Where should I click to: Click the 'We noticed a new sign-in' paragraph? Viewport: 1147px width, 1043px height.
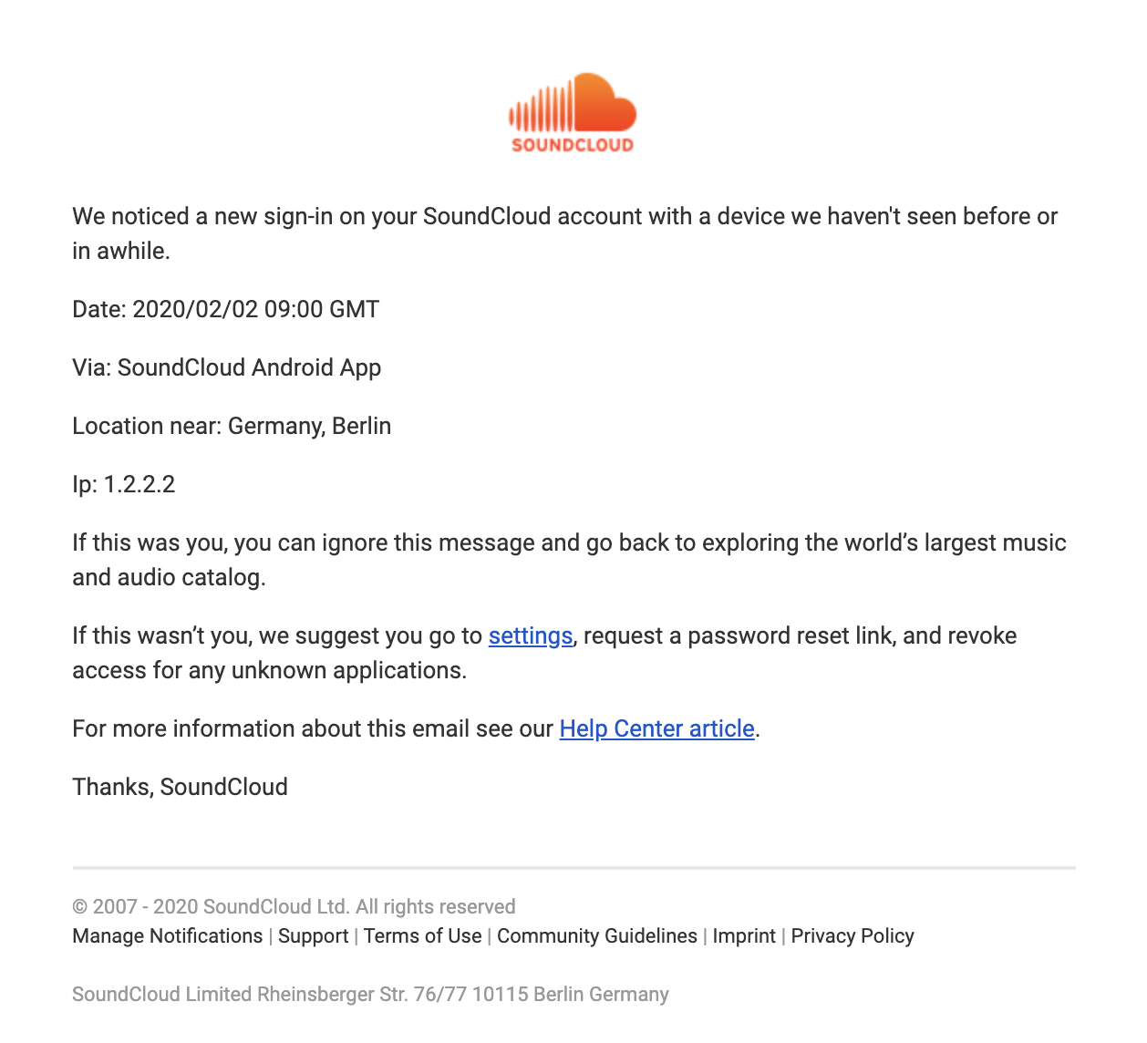coord(565,233)
